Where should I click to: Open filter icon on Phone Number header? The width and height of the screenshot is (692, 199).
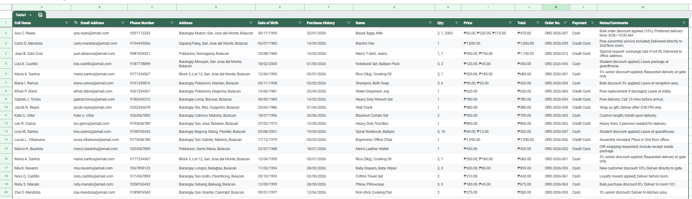172,23
